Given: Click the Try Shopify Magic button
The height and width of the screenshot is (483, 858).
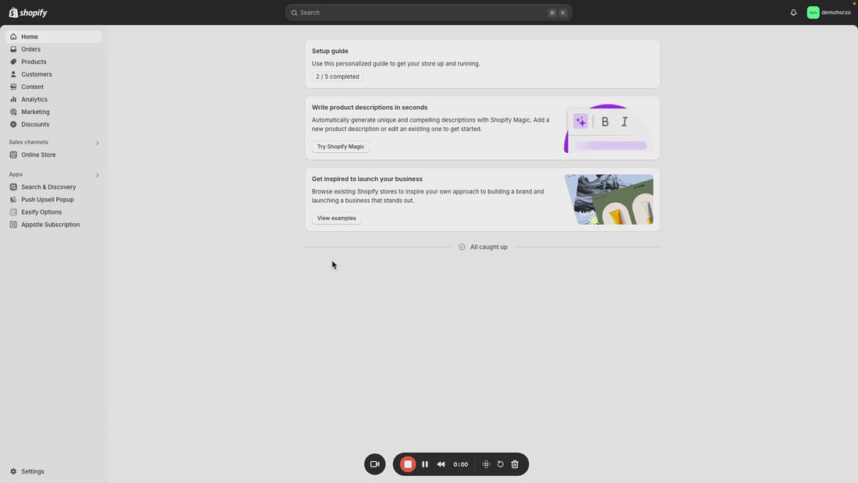Looking at the screenshot, I should (340, 147).
